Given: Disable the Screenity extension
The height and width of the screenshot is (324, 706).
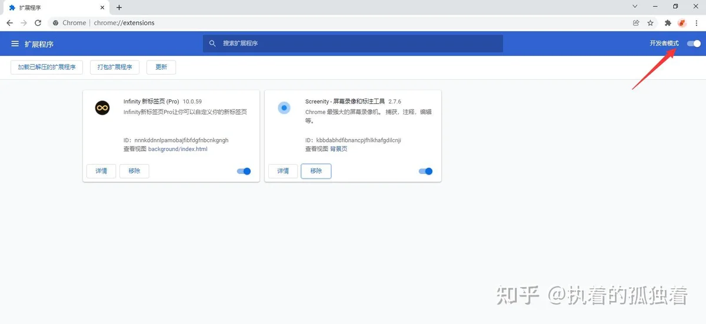Looking at the screenshot, I should tap(425, 171).
